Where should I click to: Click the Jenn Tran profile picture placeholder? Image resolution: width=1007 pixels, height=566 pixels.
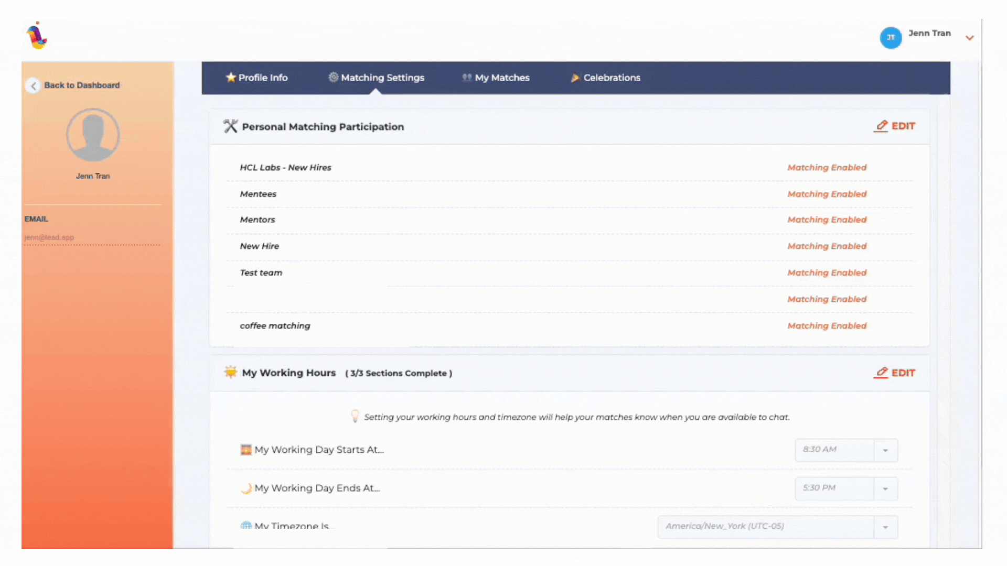coord(93,135)
